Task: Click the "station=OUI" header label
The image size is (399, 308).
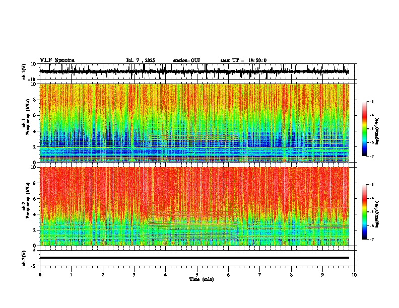Action: [x=186, y=60]
